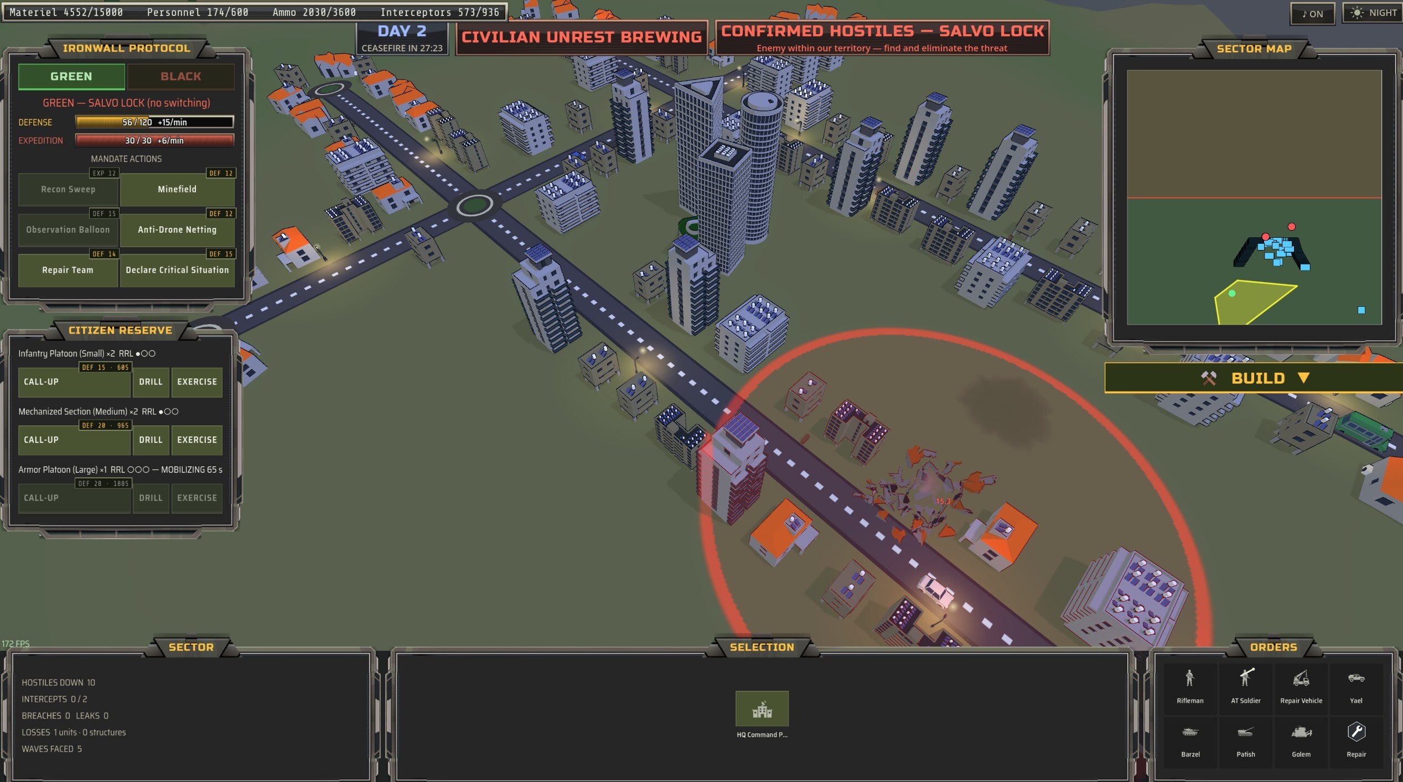Toggle the NIGHT lighting mode
The height and width of the screenshot is (782, 1403).
(x=1374, y=13)
